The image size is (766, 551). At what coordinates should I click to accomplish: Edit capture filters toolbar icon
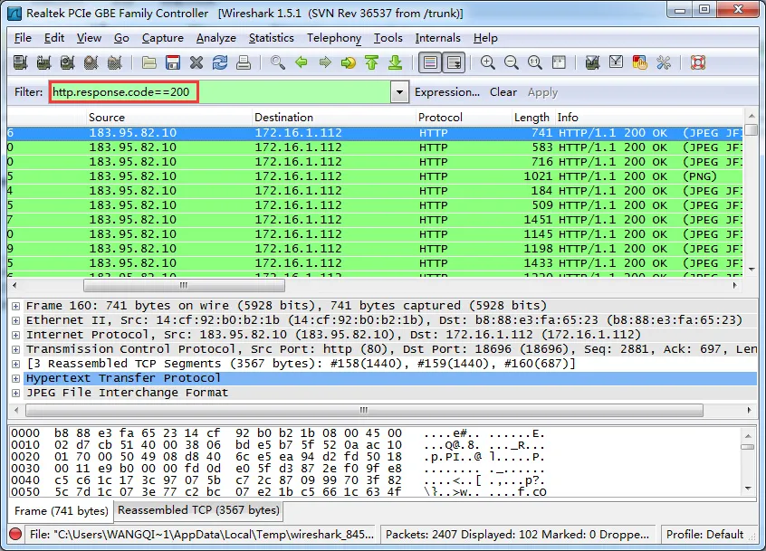[x=592, y=62]
